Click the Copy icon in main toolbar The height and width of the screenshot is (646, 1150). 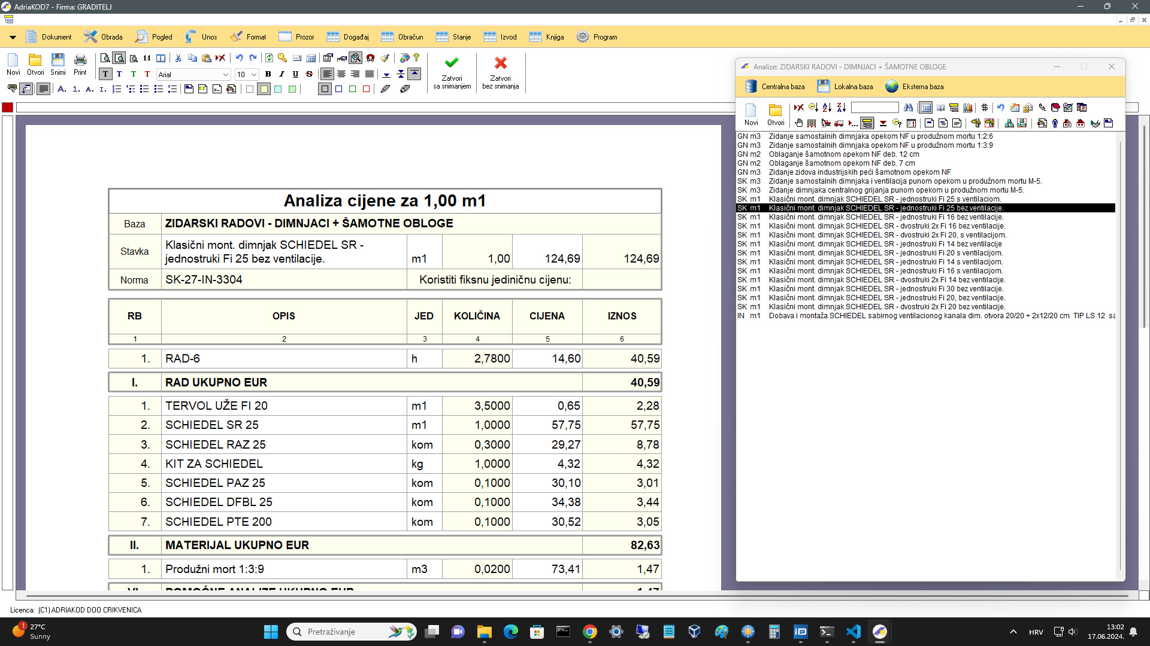[192, 58]
